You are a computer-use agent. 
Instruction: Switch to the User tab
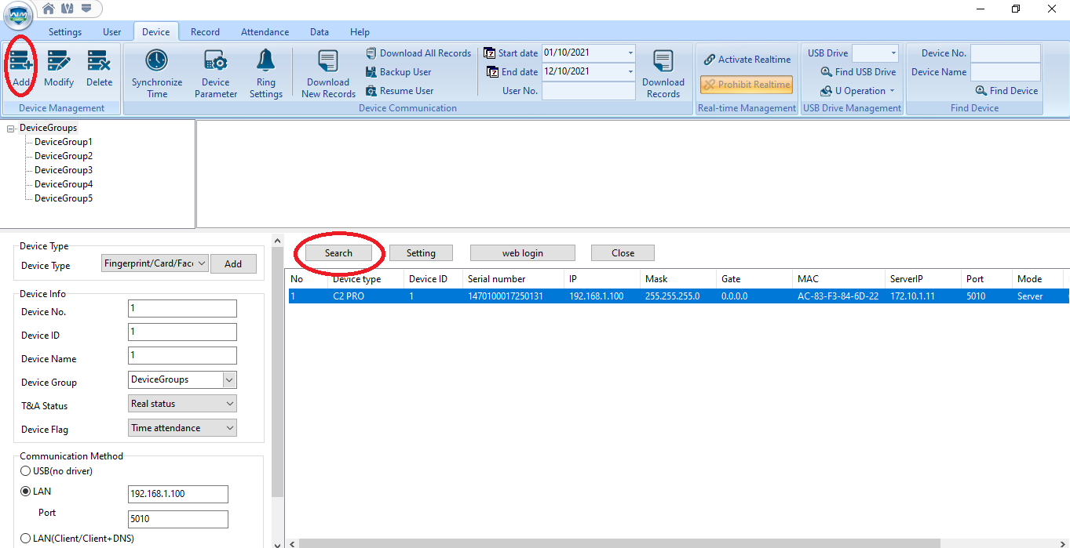click(112, 32)
